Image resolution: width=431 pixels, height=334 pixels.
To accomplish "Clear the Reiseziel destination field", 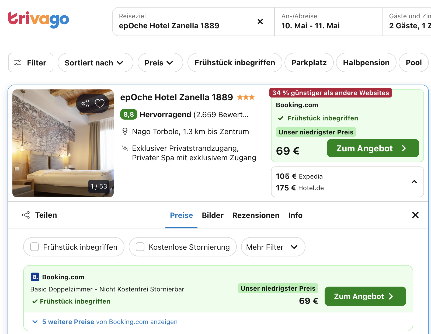I will (x=260, y=22).
